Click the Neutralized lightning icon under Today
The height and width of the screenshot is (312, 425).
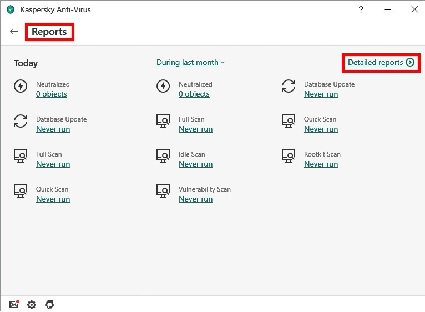point(21,86)
